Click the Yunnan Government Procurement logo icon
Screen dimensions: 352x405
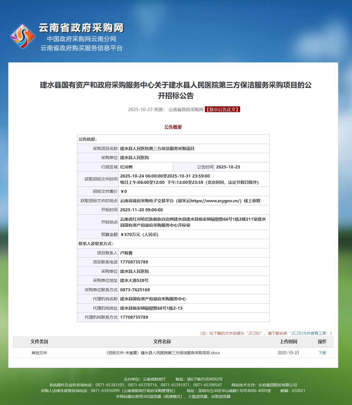click(x=23, y=36)
